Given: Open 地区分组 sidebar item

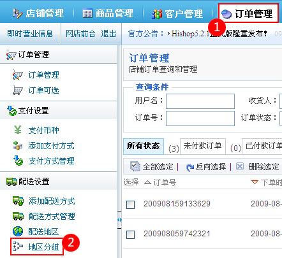Looking at the screenshot, I should point(44,247).
